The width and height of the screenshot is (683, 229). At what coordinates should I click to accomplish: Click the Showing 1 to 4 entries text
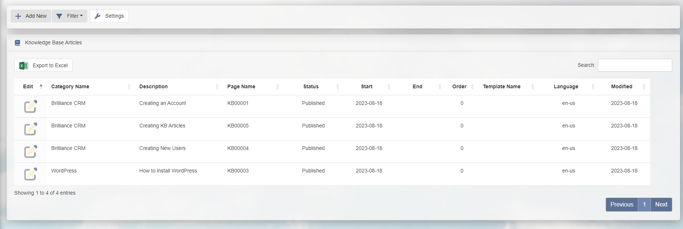pos(45,193)
